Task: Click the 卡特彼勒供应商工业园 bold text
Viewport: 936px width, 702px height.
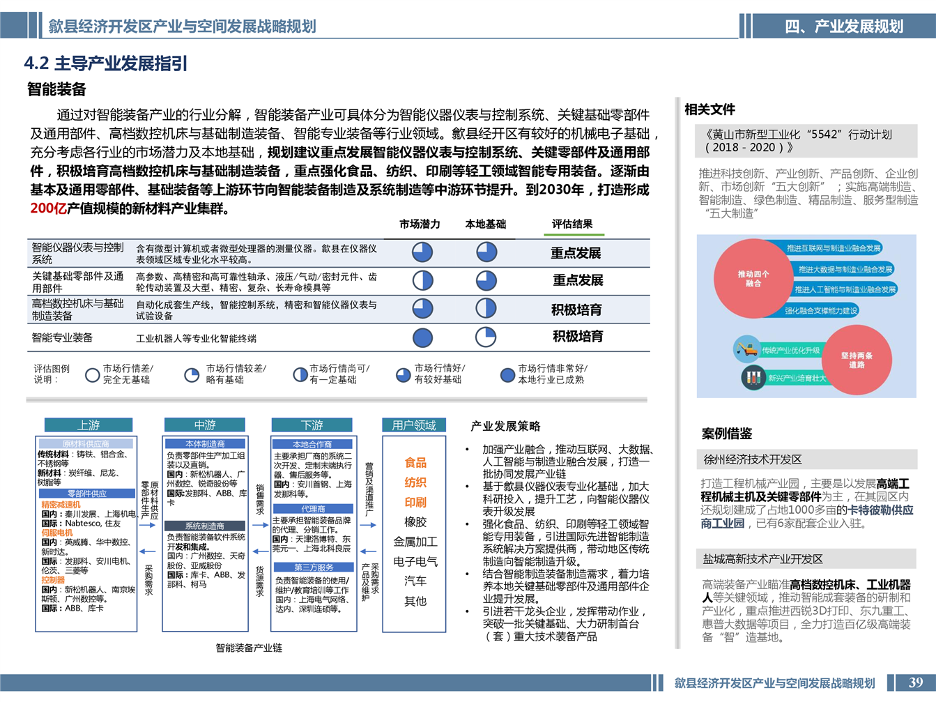Action: coord(807,517)
